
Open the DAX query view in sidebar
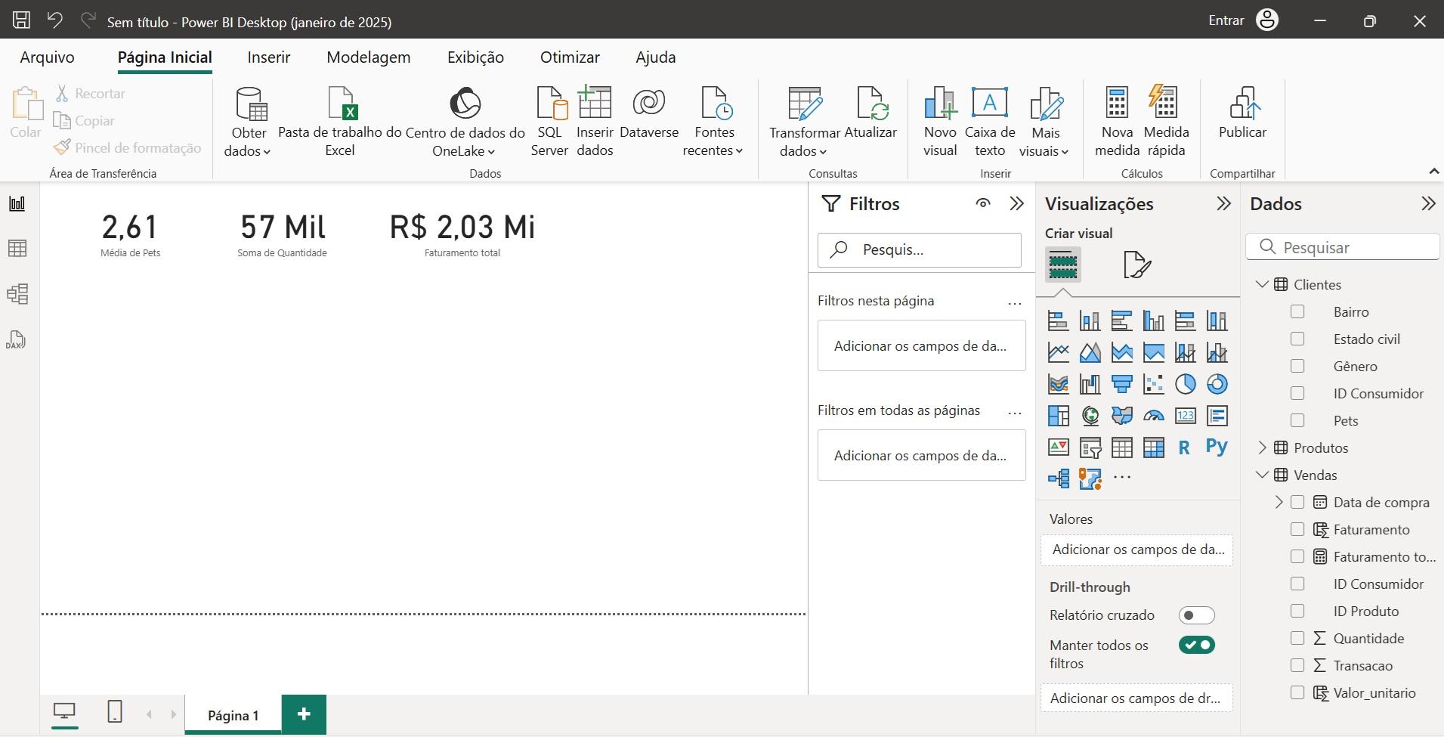17,339
